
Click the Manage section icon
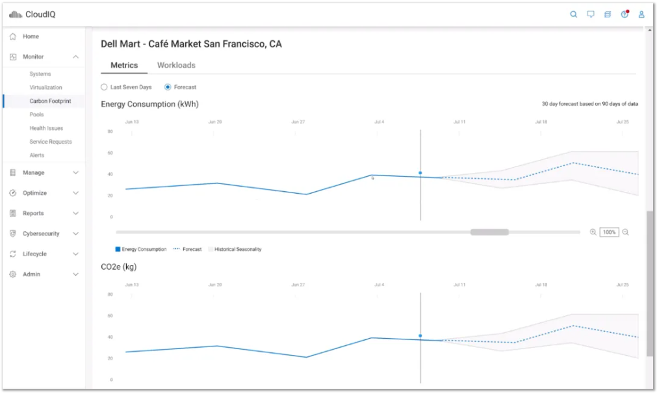click(13, 173)
